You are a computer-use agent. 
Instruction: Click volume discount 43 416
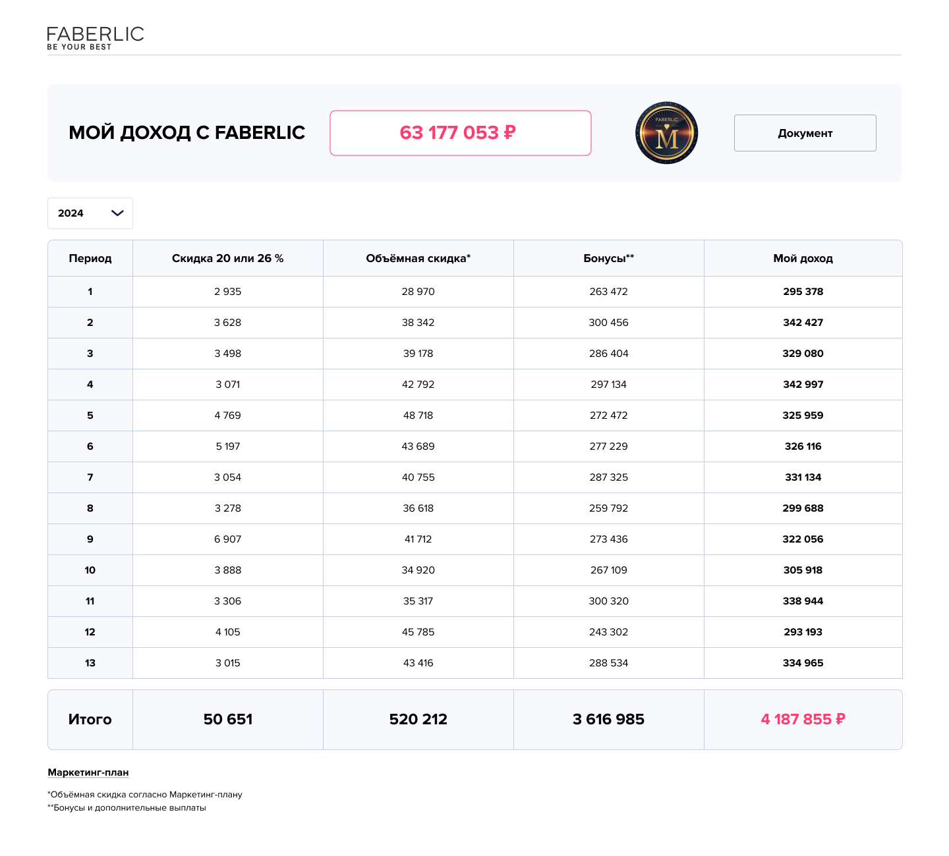418,663
